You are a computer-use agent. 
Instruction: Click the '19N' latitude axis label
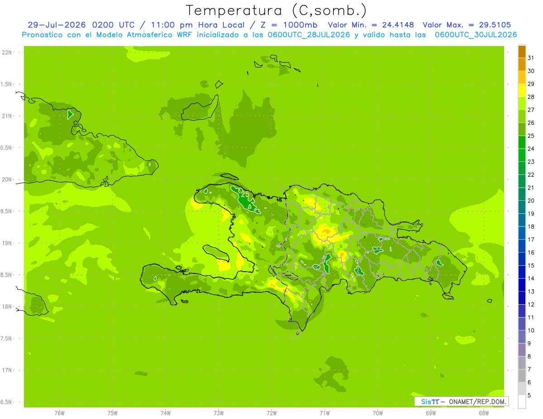click(7, 243)
